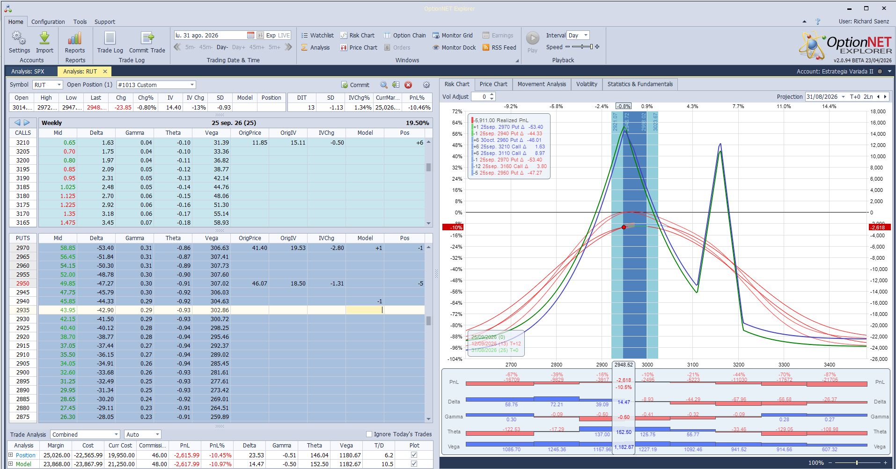Click the help question mark icon
Viewport: 896px width, 469px height.
[818, 22]
